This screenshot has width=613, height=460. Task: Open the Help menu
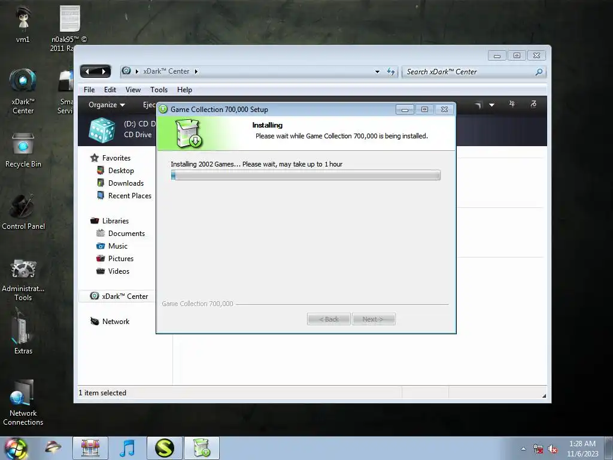[184, 90]
